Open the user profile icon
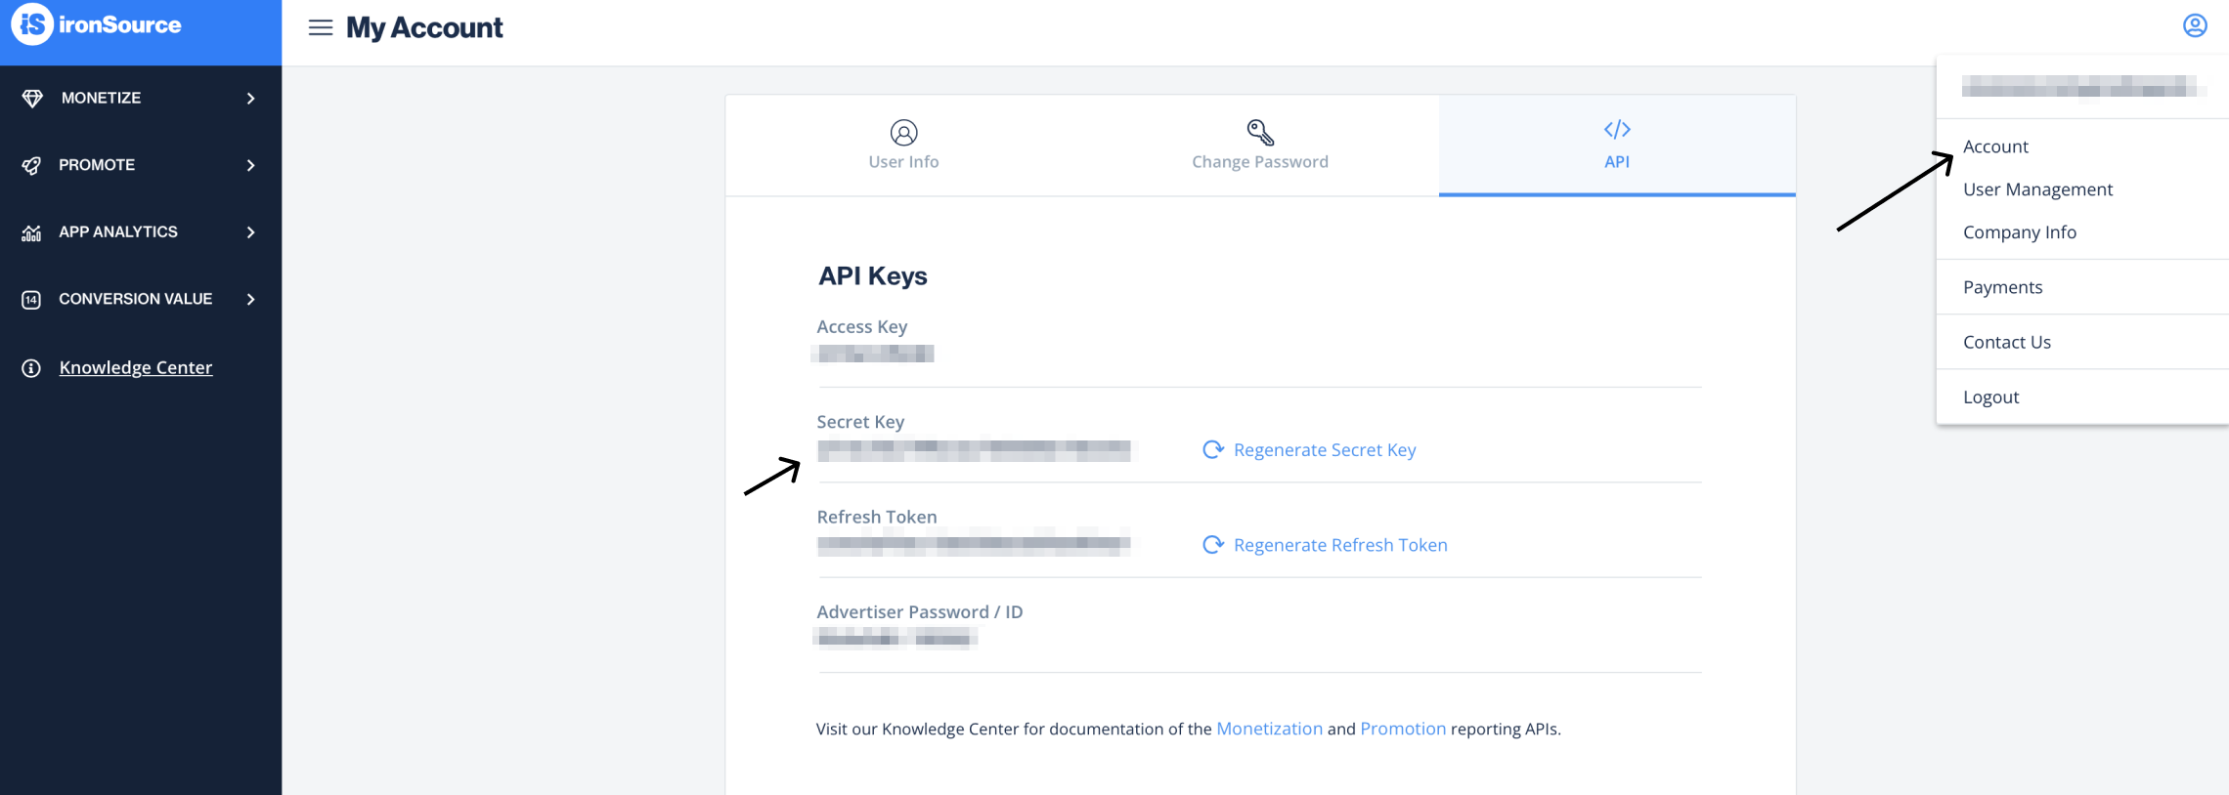This screenshot has width=2229, height=795. pos(2195,25)
